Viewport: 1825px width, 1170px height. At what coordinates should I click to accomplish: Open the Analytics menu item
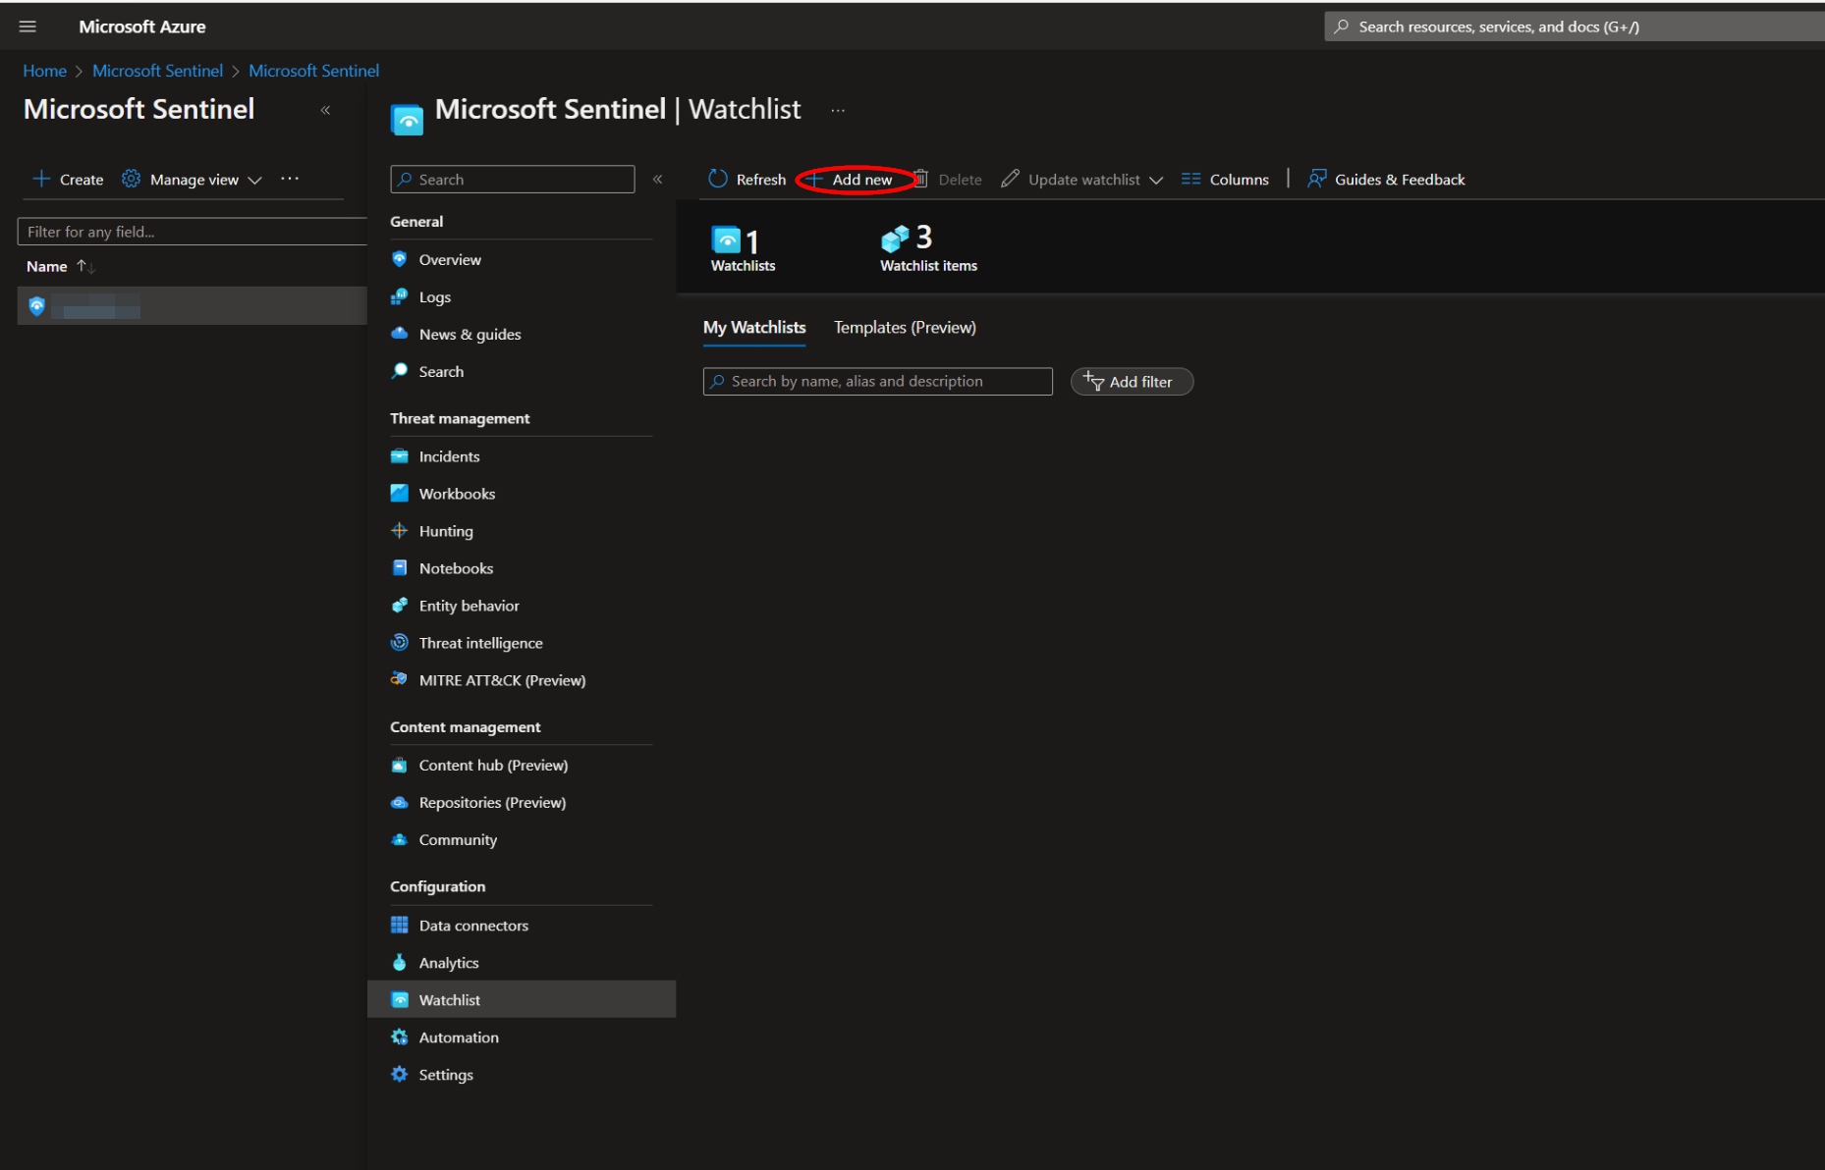(449, 963)
